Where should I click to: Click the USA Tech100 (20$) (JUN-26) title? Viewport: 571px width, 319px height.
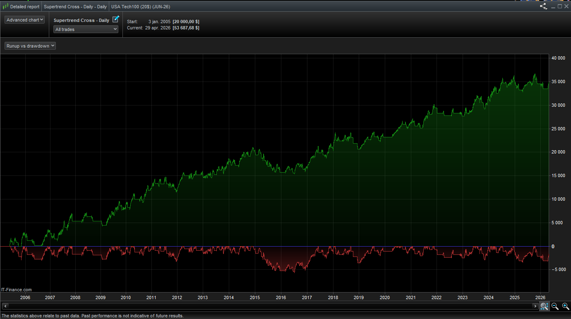141,7
